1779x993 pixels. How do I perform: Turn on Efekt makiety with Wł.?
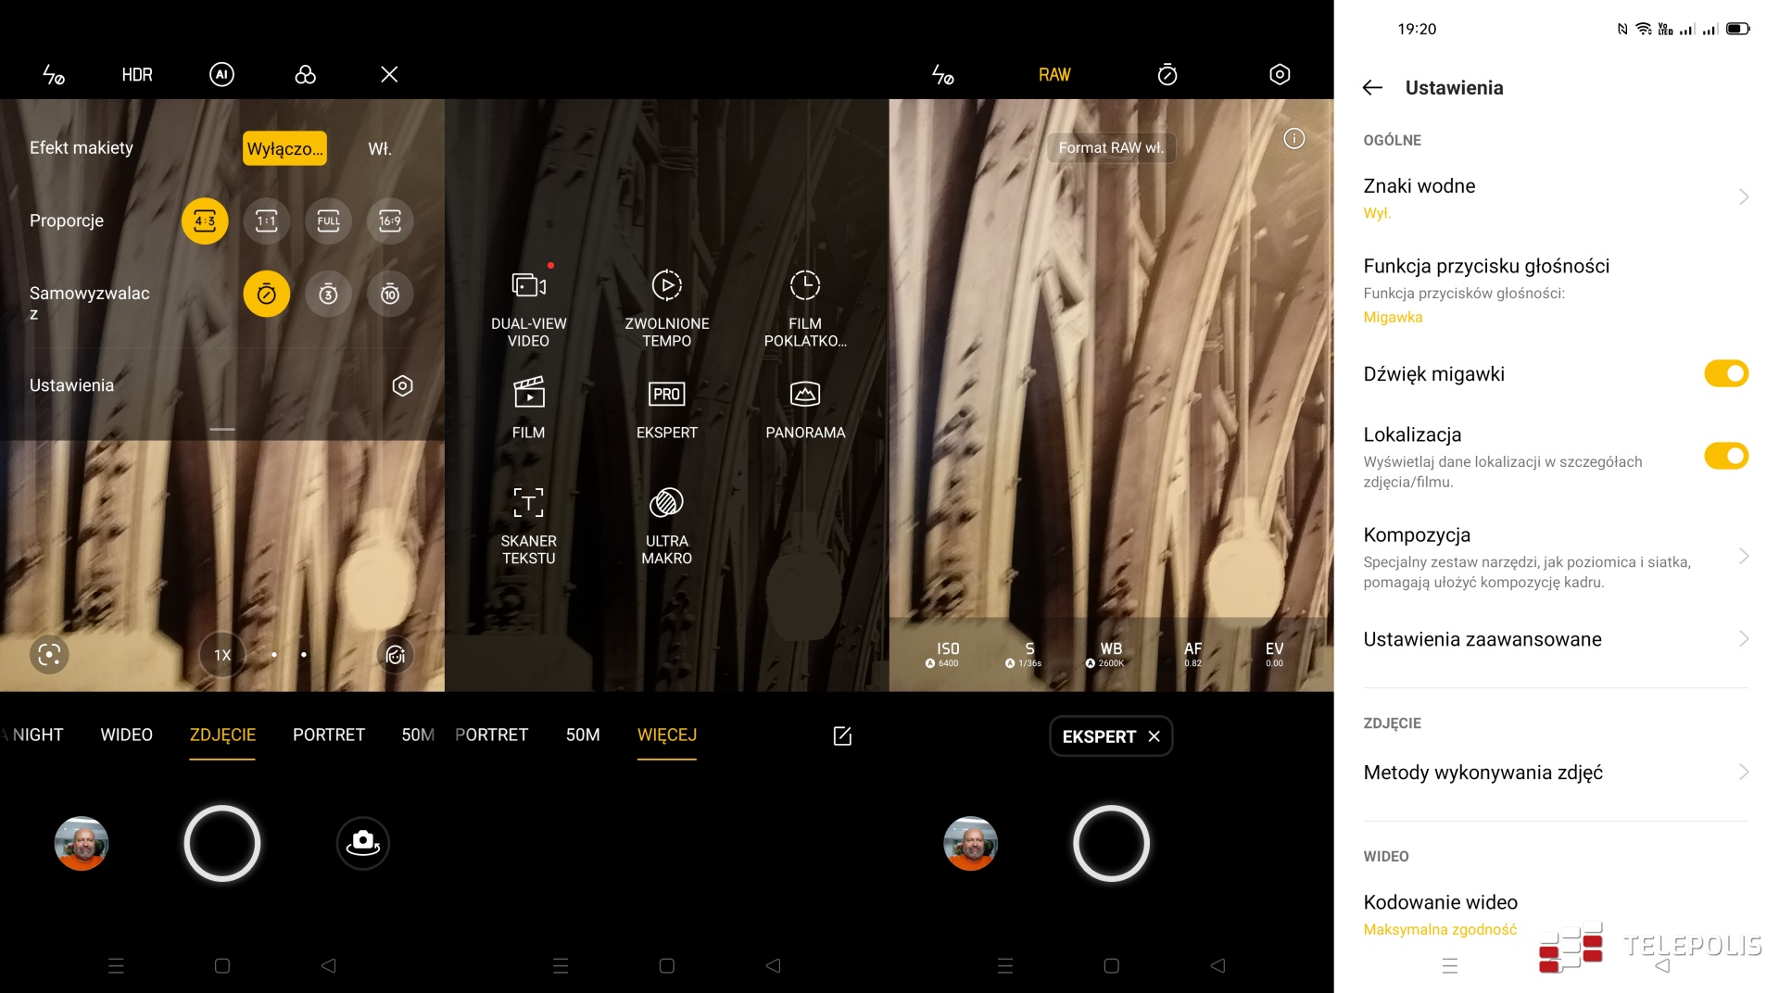[380, 148]
